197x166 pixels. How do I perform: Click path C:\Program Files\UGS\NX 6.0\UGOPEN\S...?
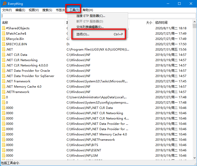pos(98,50)
